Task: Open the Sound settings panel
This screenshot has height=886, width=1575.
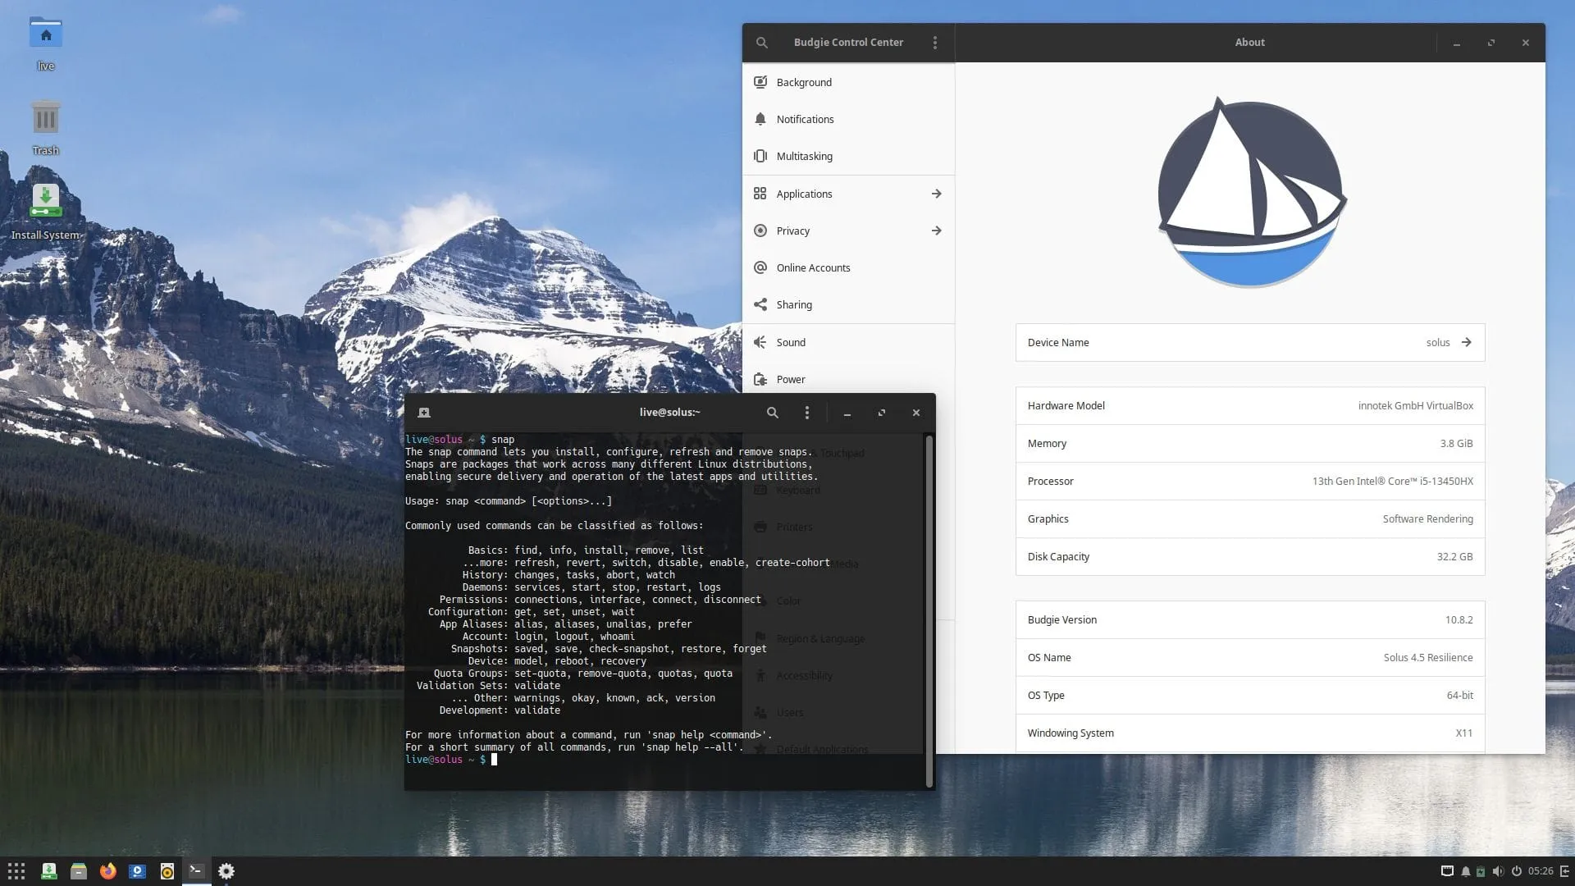Action: [848, 342]
